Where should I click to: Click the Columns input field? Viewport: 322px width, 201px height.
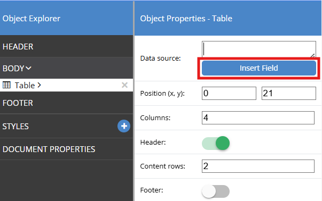pos(258,118)
